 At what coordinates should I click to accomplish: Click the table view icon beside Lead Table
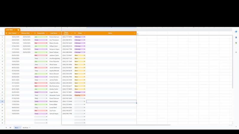pyautogui.click(x=18, y=30)
